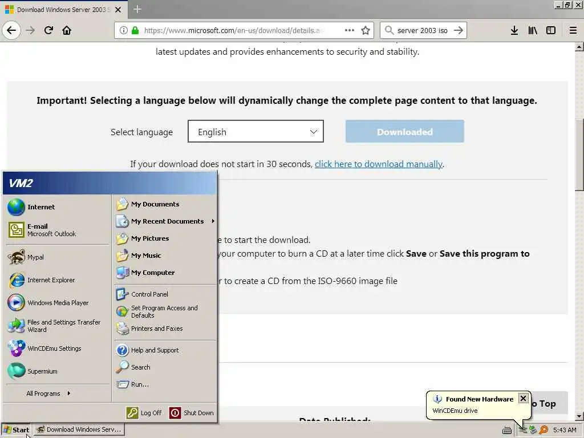Click the Forward arrow in toolbar
This screenshot has width=584, height=438.
31,30
